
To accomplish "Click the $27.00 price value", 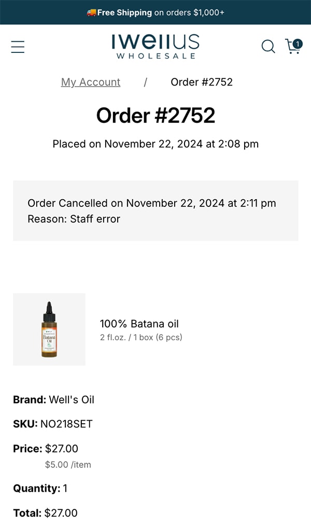I will pyautogui.click(x=62, y=449).
